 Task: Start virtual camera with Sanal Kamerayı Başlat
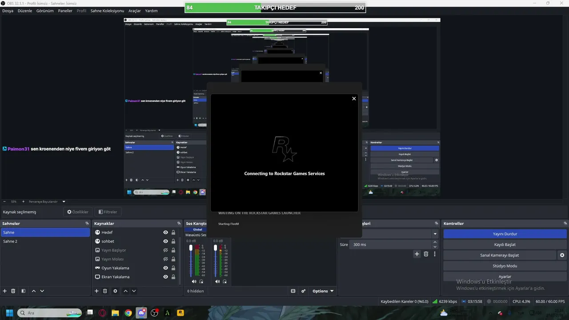click(499, 255)
